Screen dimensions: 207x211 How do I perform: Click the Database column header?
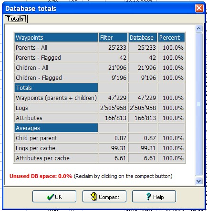(143, 37)
